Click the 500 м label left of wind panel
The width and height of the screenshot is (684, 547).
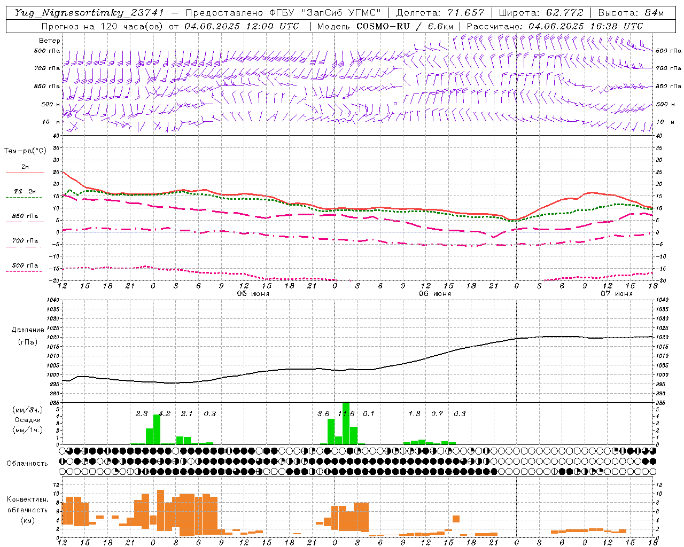pos(51,104)
